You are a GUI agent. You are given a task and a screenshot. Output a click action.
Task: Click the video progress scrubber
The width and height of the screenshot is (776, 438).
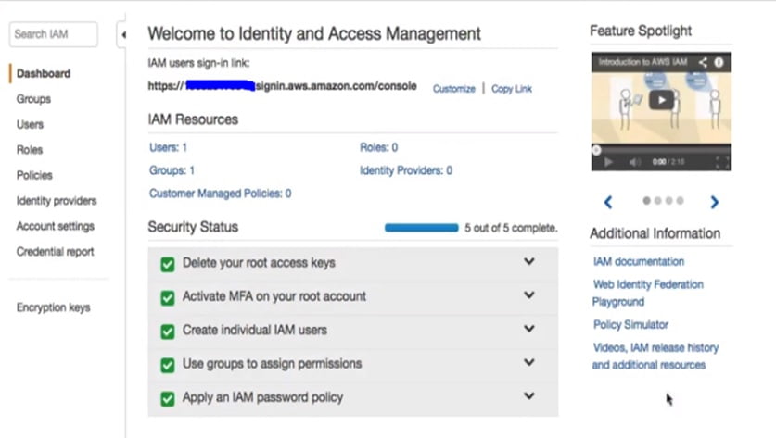(596, 150)
